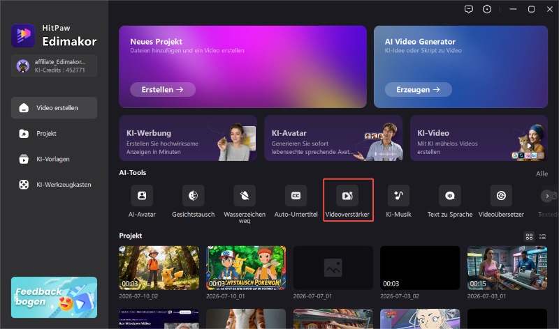
Task: Click the Neues Projekt banner title
Action: (156, 42)
